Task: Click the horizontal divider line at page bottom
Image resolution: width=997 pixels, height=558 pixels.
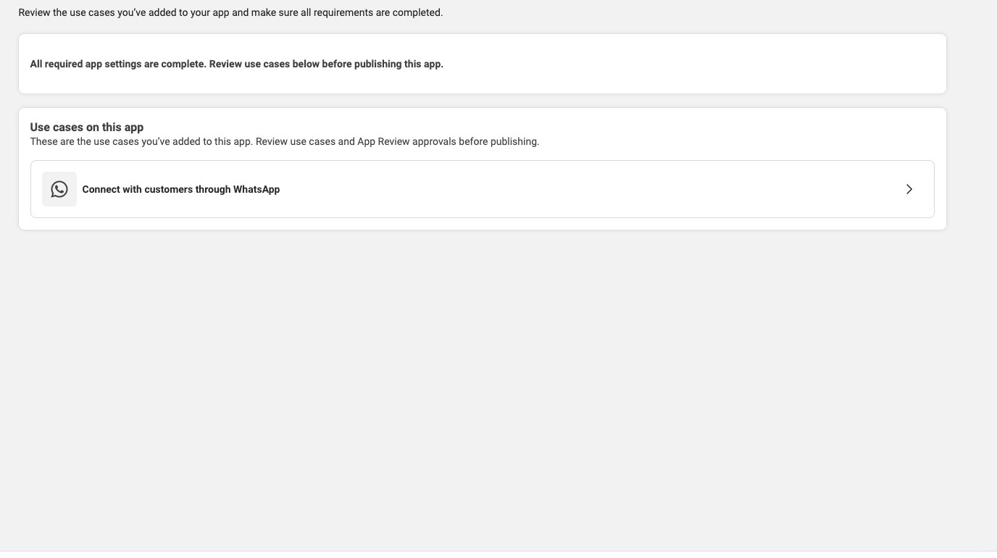Action: [498, 551]
